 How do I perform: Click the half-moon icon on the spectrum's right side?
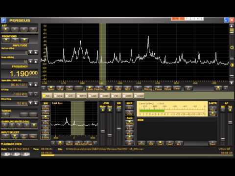pyautogui.click(x=232, y=65)
